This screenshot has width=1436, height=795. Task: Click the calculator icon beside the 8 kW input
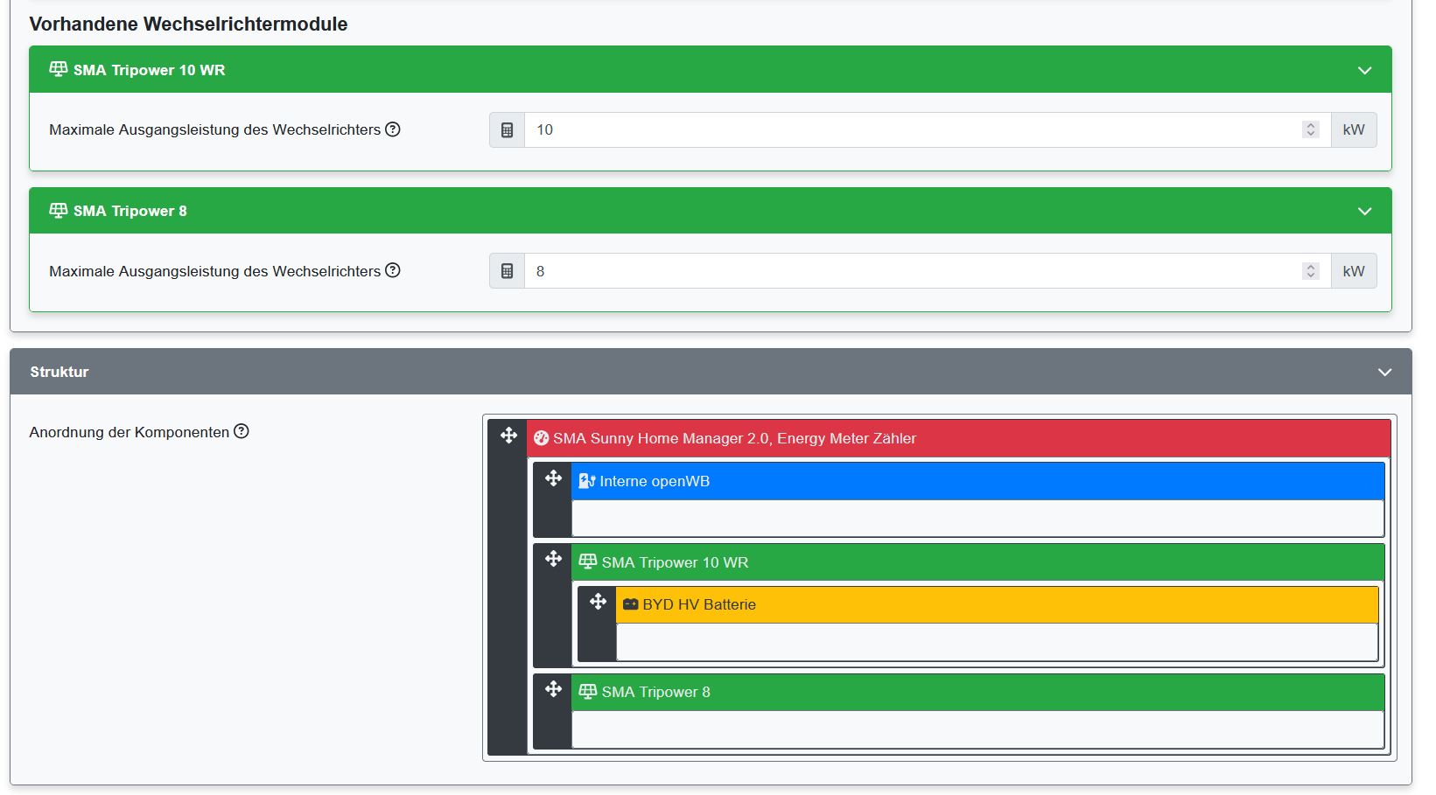pos(506,270)
